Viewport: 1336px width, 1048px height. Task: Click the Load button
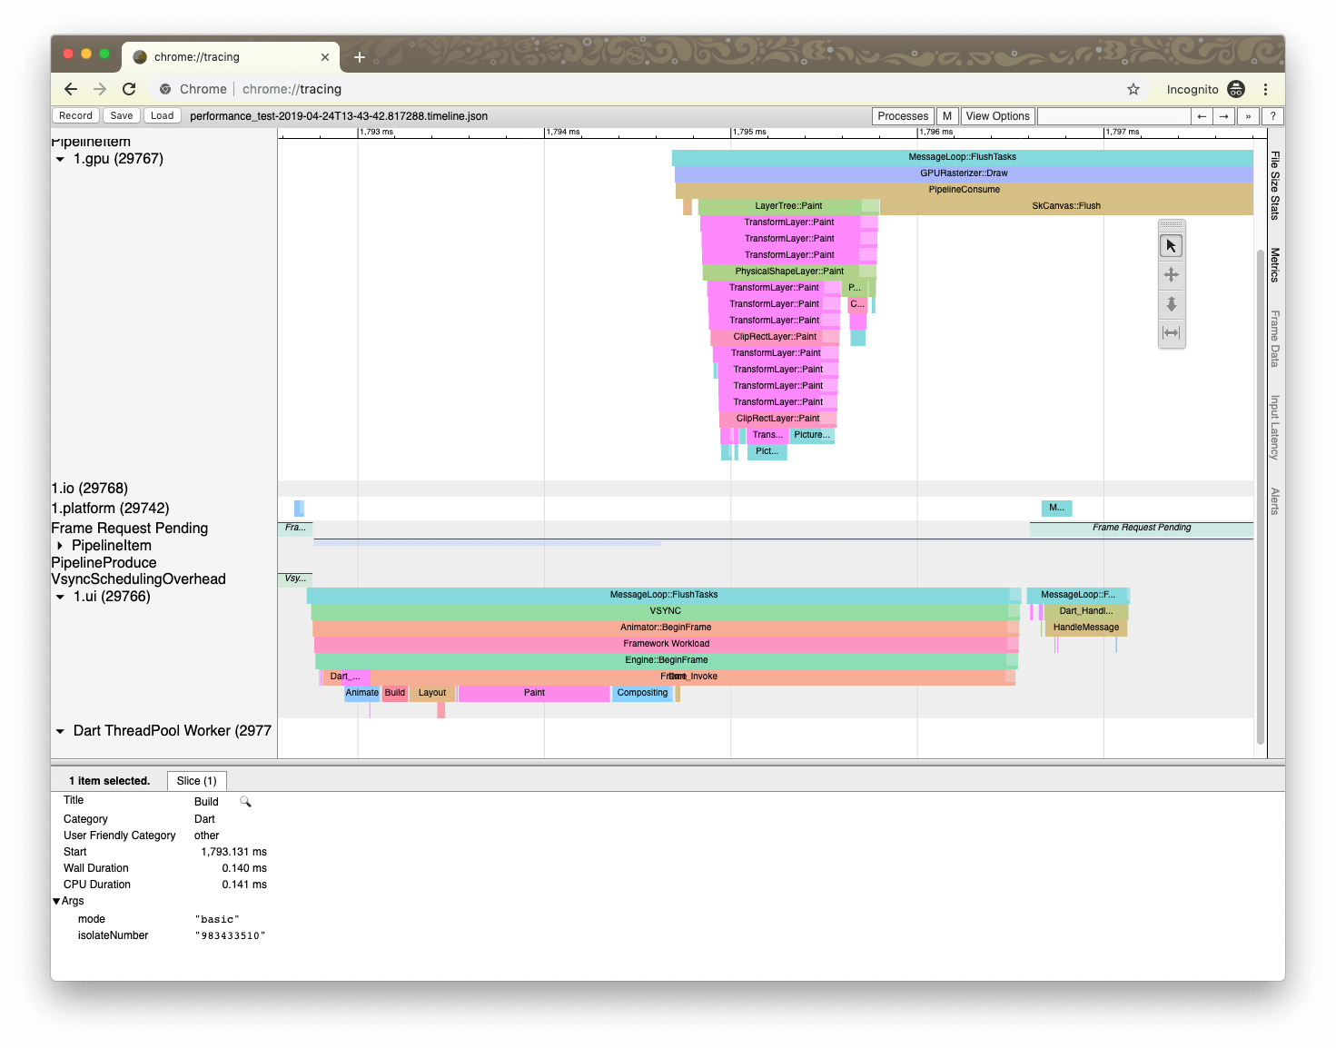pos(162,116)
